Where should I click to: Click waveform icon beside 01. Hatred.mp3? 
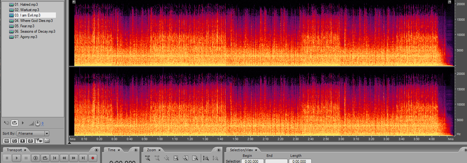click(11, 4)
